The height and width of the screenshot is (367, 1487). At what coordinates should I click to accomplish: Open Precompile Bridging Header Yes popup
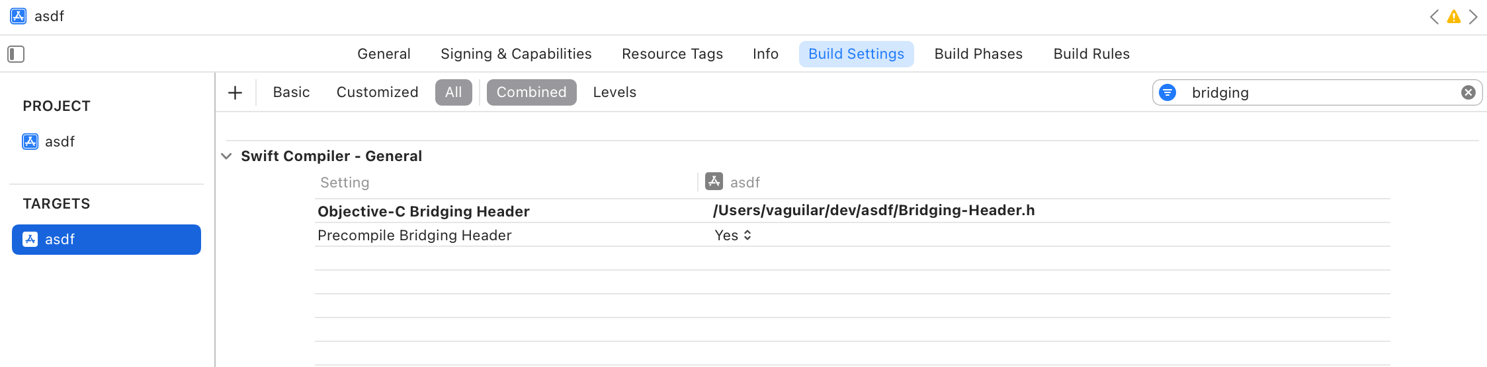733,236
